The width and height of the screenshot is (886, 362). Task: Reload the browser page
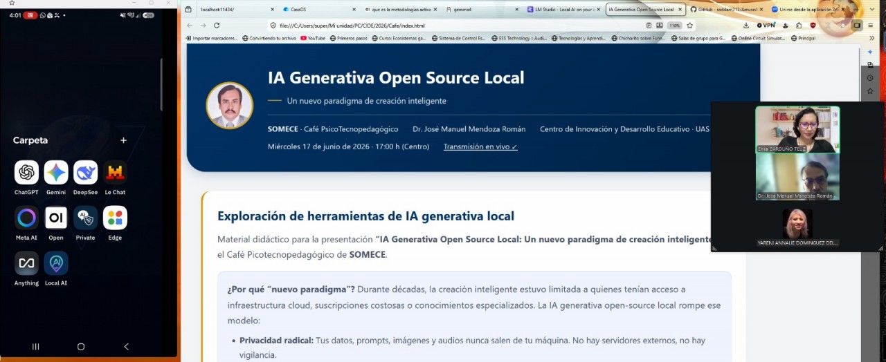216,26
